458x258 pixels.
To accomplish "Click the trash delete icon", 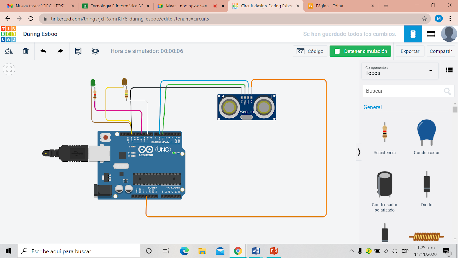I will click(x=26, y=51).
